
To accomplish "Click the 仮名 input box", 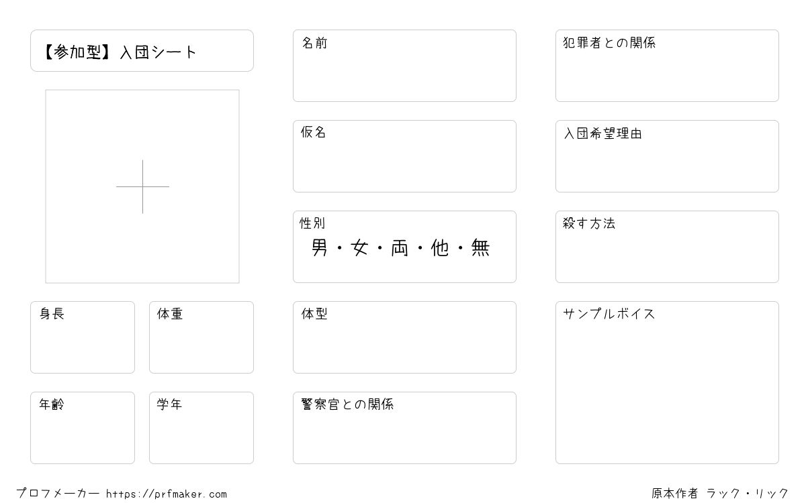I will tap(404, 156).
